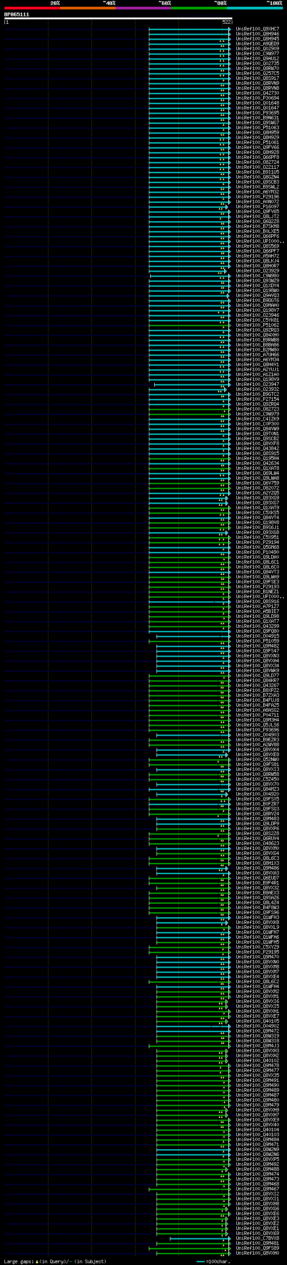Select the UniRef100_B9EZR3 label

click(x=257, y=740)
